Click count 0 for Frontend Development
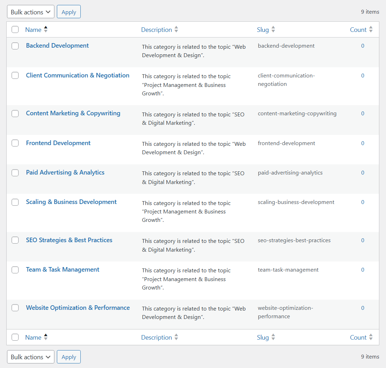The image size is (386, 368). 362,143
